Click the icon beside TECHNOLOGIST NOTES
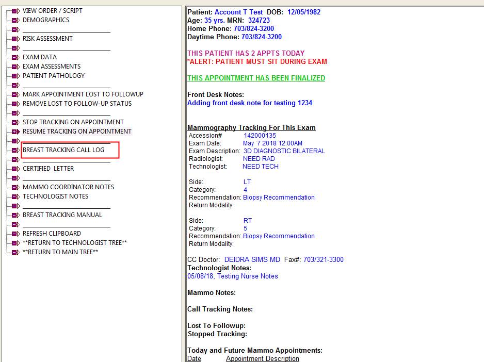Screen dimensions: 484x362 point(16,196)
